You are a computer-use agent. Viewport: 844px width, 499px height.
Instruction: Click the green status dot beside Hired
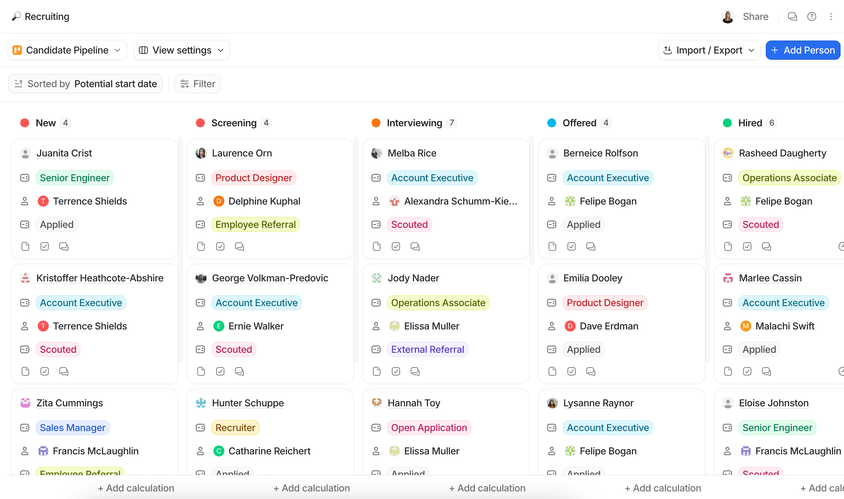coord(728,123)
